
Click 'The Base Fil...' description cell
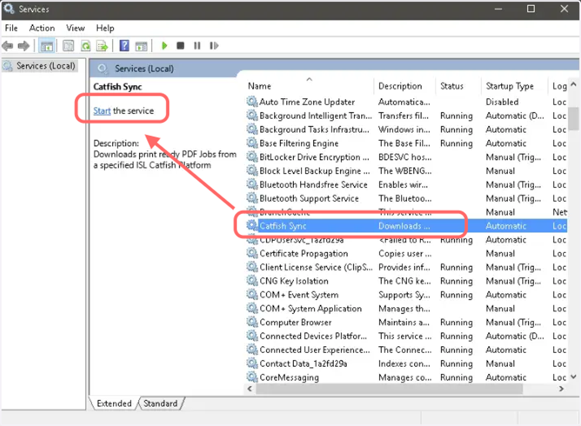[405, 144]
